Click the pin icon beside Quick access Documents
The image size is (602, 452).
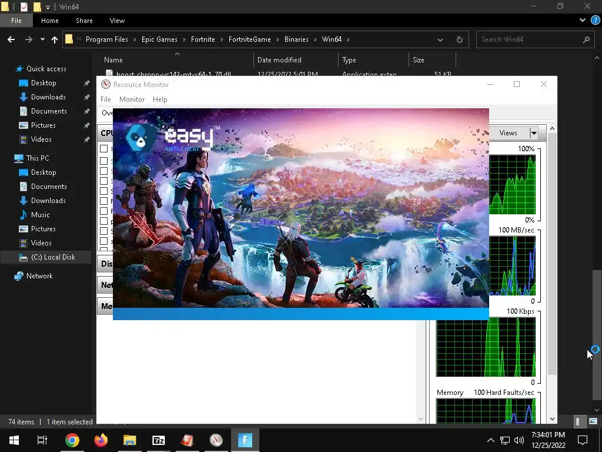[x=87, y=111]
